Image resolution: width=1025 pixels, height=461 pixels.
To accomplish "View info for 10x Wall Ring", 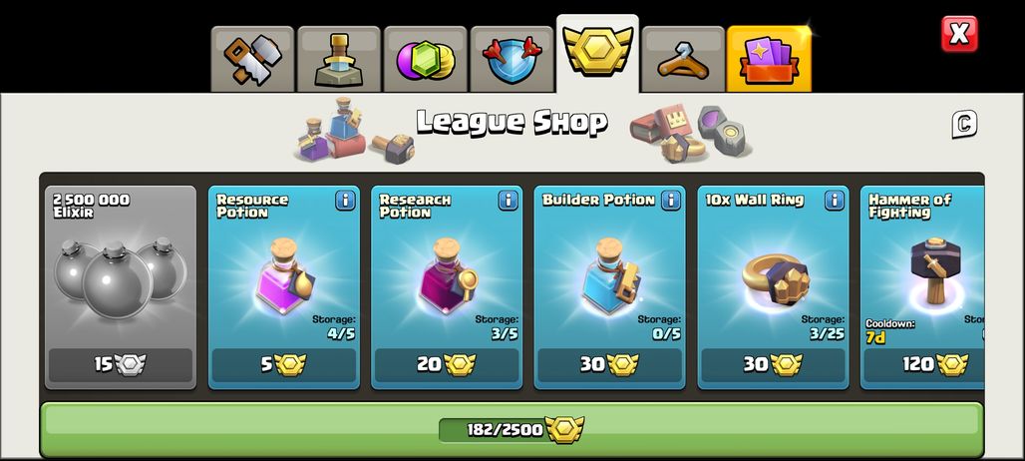I will (x=835, y=201).
